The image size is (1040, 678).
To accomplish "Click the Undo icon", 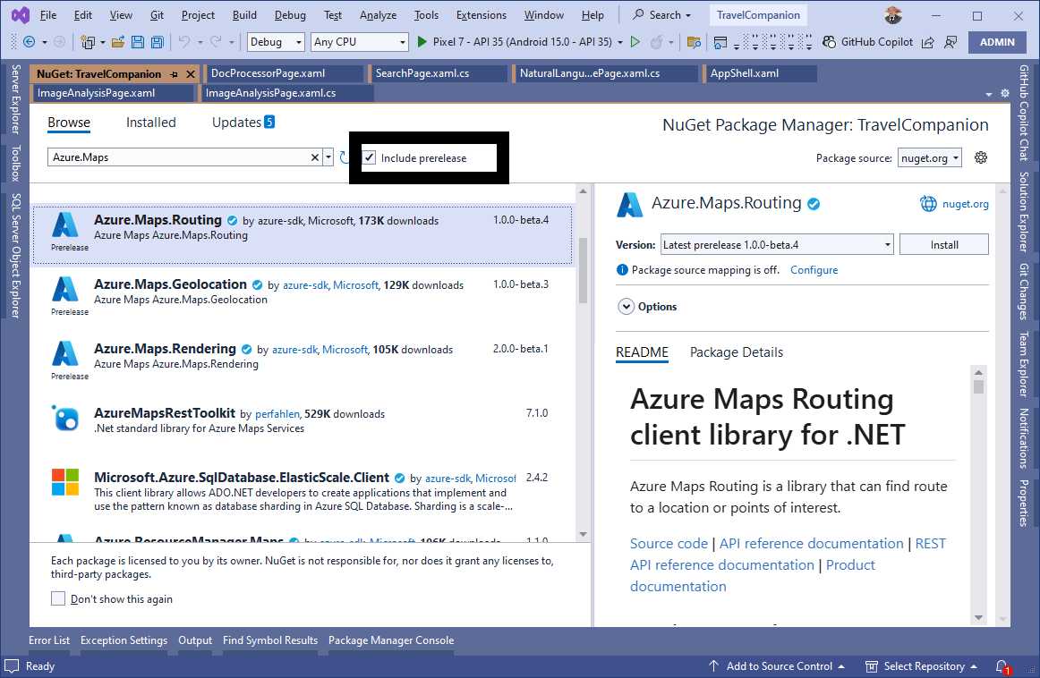I will pos(183,41).
